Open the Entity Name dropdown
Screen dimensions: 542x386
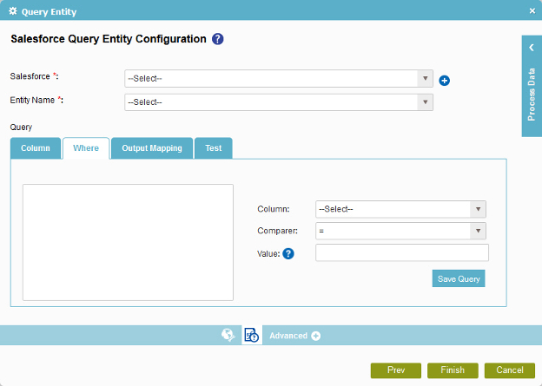click(x=279, y=102)
